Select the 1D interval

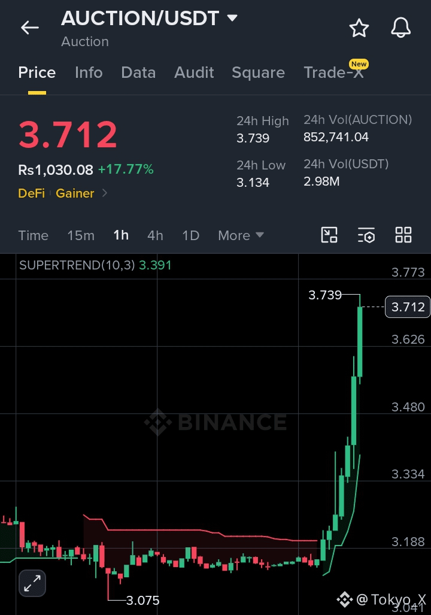tap(190, 235)
